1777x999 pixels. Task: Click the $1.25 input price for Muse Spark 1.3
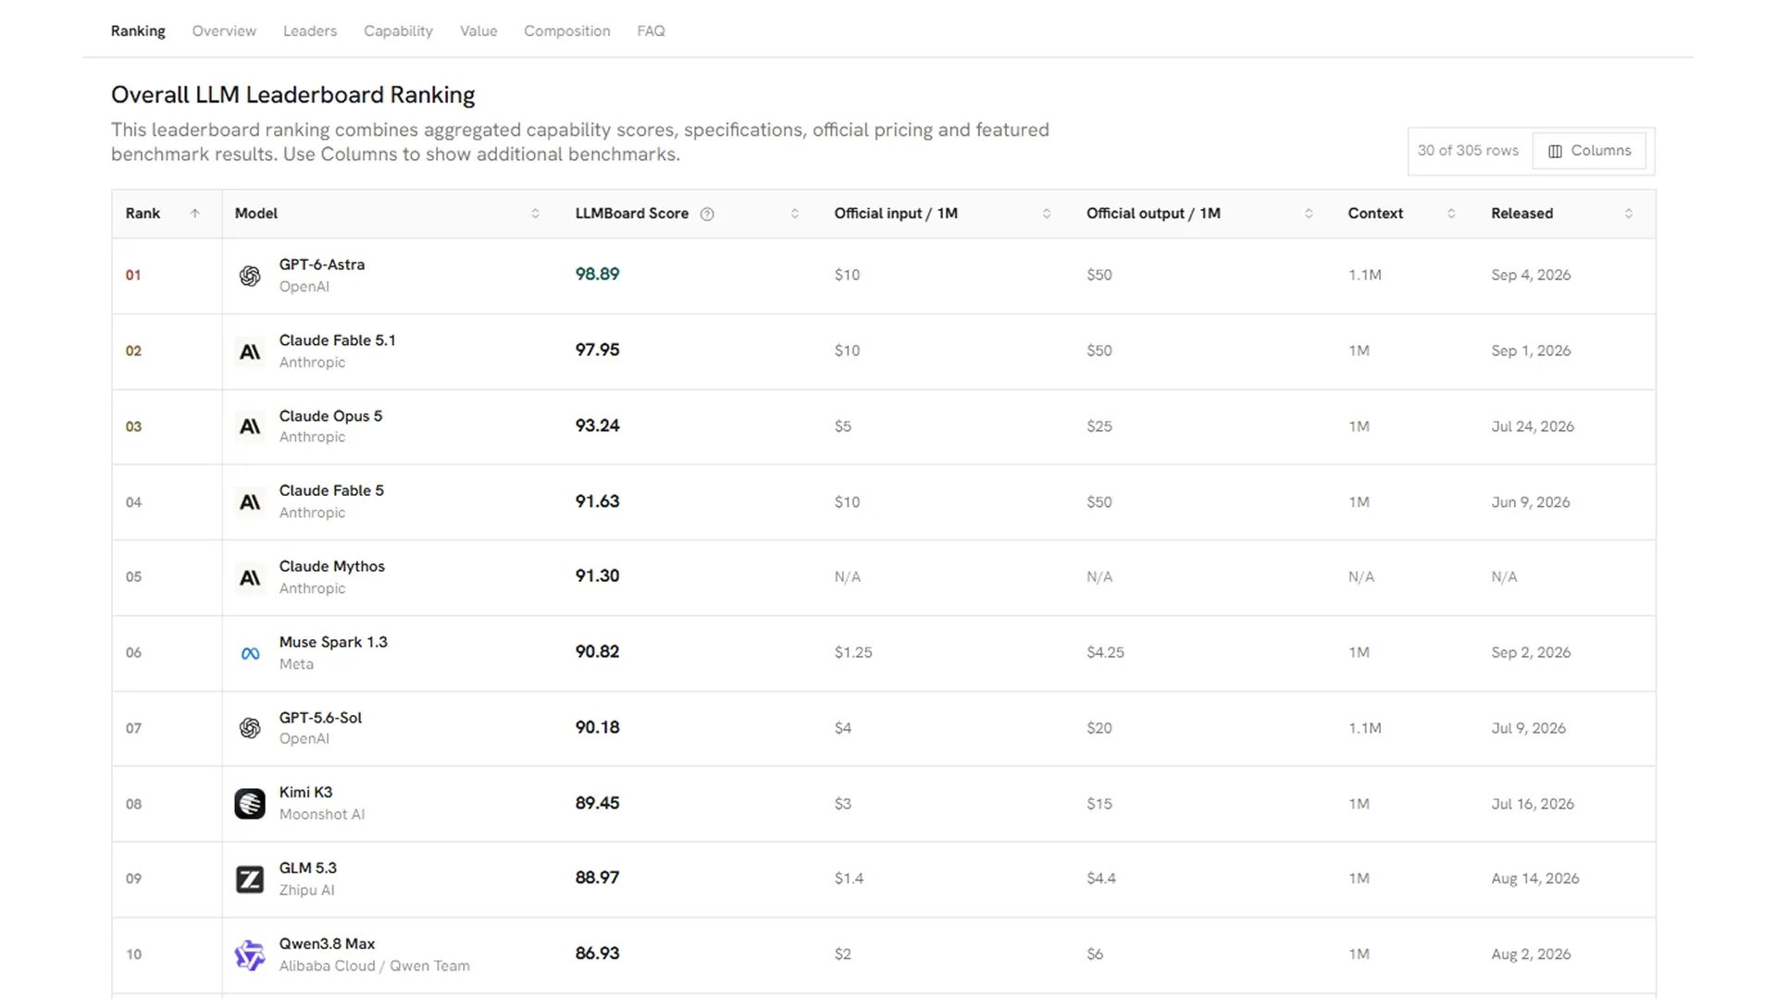(853, 653)
